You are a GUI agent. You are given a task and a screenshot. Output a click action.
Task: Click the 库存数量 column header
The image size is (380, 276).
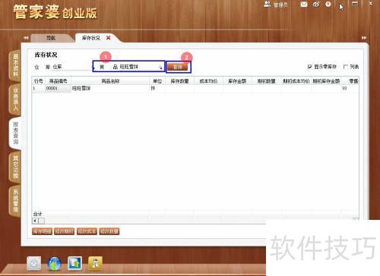179,81
